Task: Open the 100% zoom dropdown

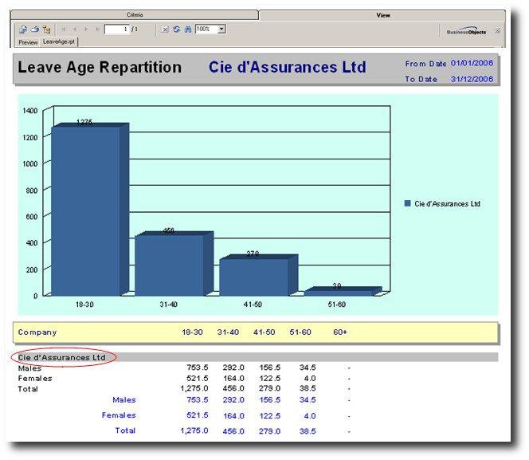Action: [x=221, y=29]
